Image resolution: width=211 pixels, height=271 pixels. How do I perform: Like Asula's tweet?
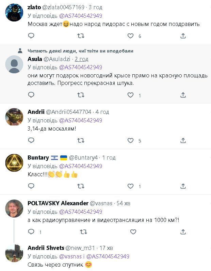[130, 95]
